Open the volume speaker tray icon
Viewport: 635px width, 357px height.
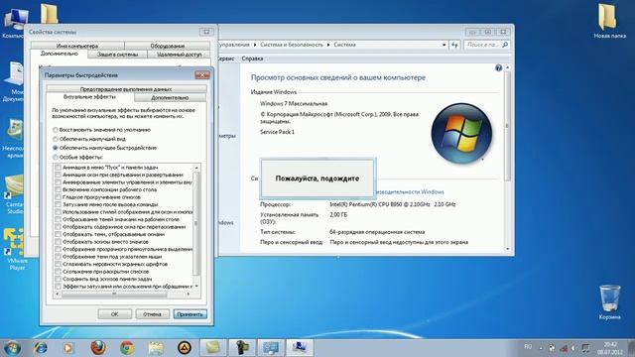[x=573, y=348]
